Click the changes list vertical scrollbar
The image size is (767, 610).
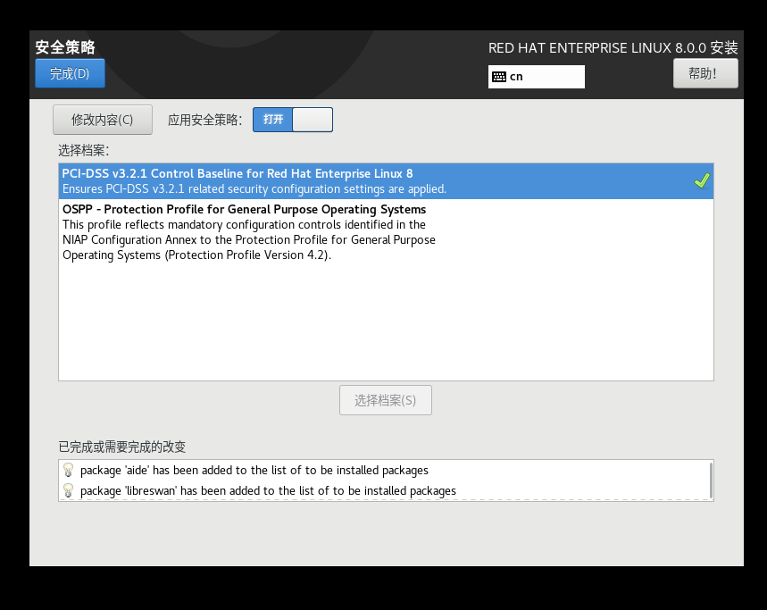click(711, 480)
